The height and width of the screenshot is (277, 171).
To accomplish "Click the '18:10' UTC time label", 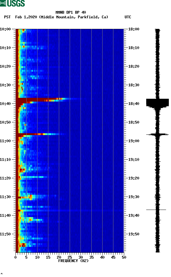I will 134,48.
